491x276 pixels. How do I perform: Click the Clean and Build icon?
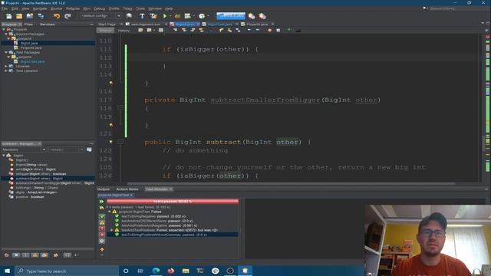(x=153, y=16)
